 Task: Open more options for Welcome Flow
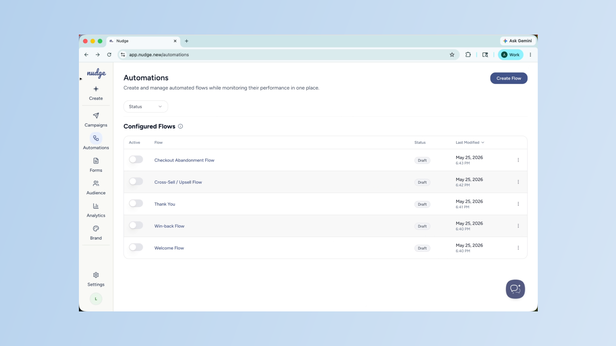[518, 248]
